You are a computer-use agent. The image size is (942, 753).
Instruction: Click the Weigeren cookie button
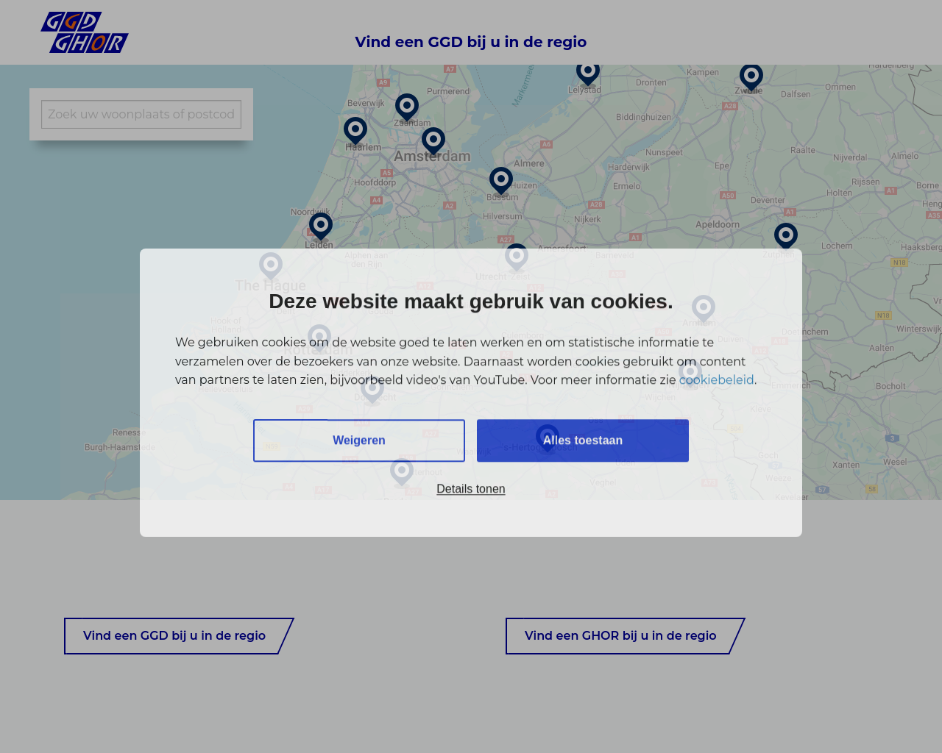[x=359, y=440]
